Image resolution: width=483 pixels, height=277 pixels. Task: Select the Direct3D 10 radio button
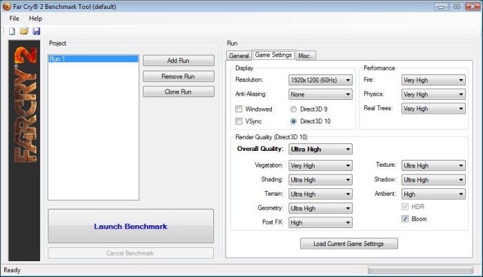click(x=293, y=121)
